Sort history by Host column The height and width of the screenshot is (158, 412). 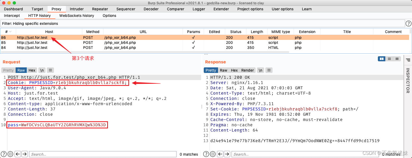click(49, 32)
